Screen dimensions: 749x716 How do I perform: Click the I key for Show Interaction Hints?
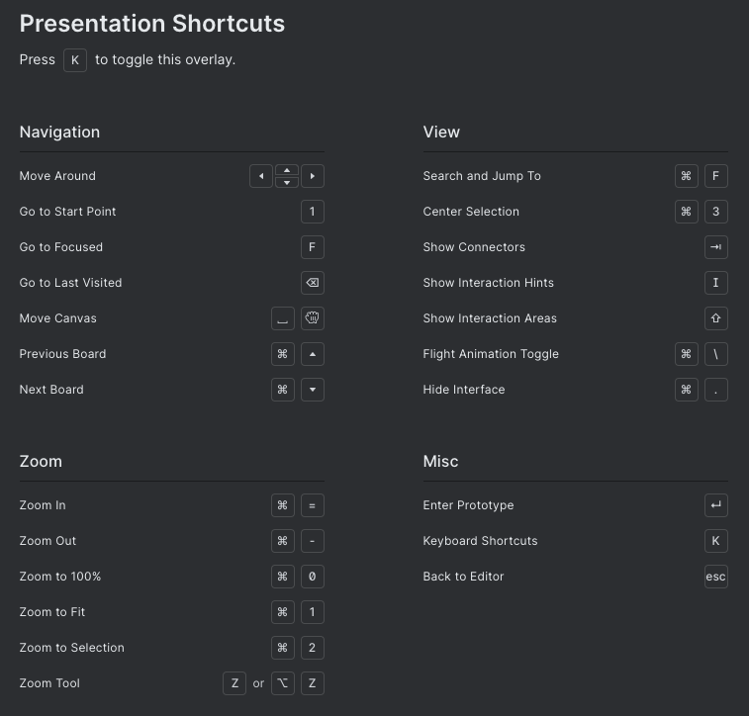716,283
